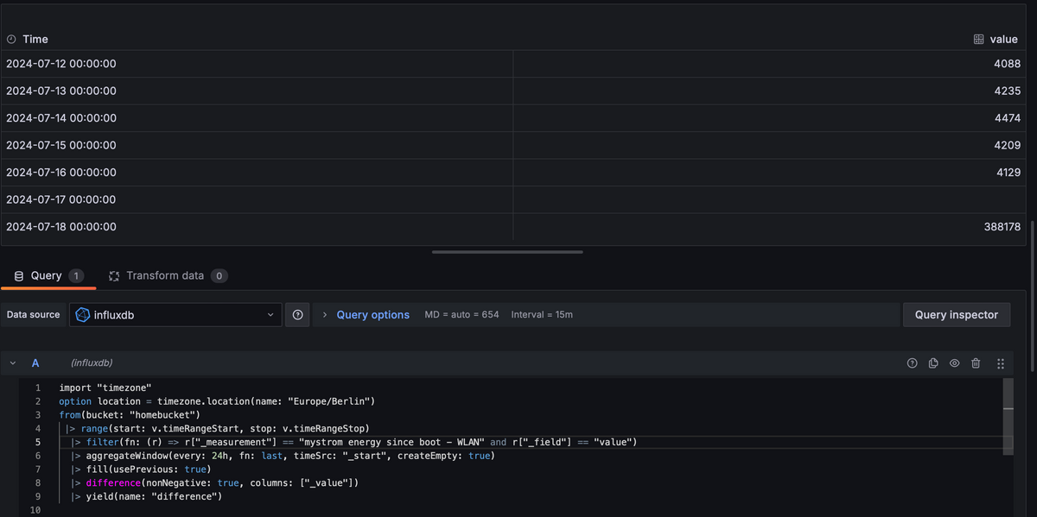Select the 2024-07-12 00:00:00 time cell
This screenshot has height=517, width=1037.
point(257,64)
